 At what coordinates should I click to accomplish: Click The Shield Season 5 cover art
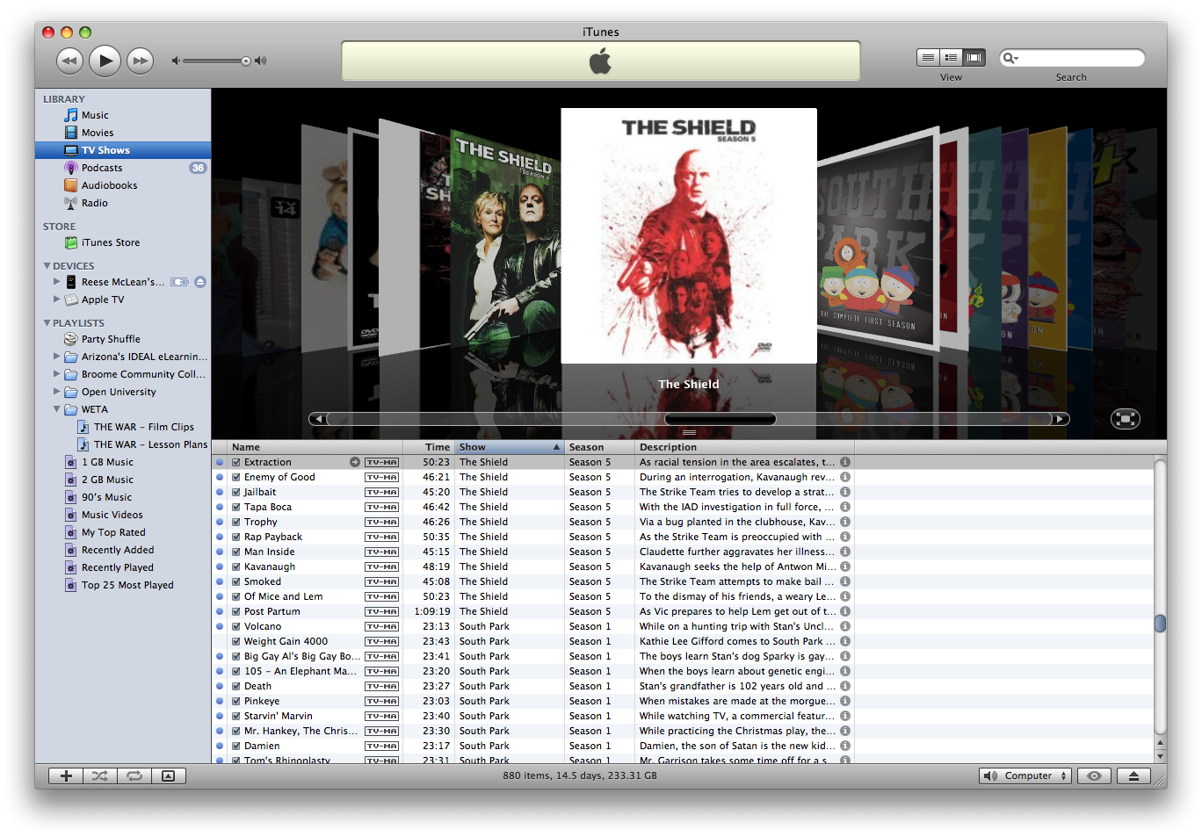click(689, 235)
